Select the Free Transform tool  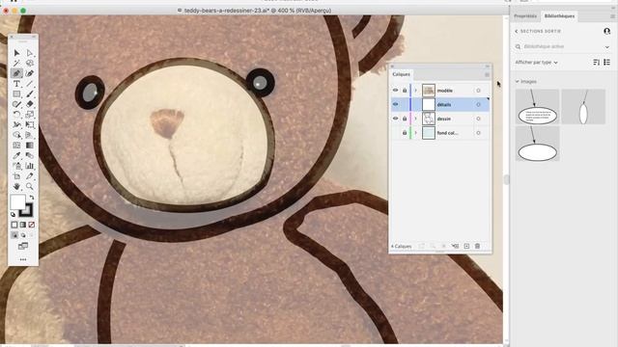point(30,124)
